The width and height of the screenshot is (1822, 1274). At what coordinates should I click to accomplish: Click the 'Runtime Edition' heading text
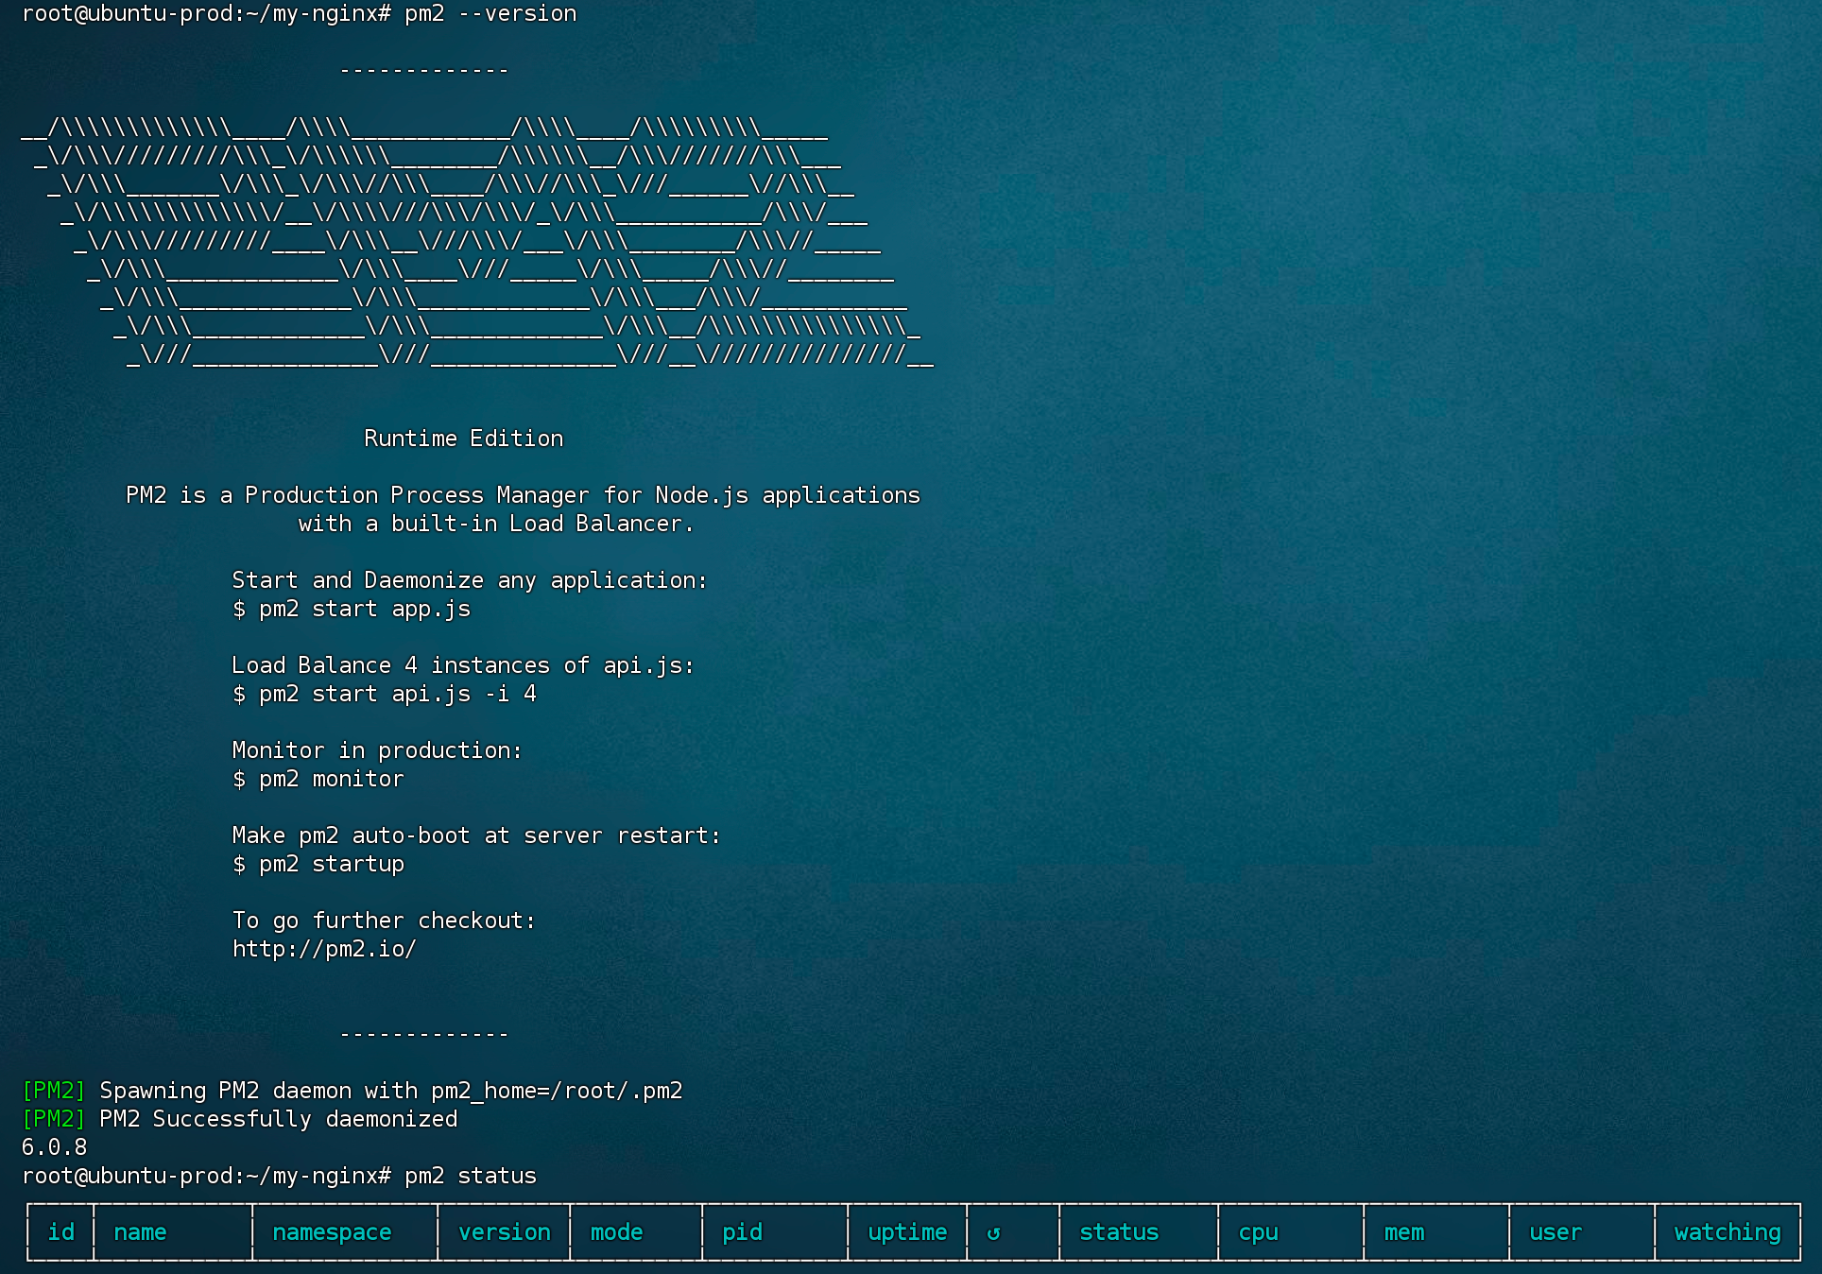(x=463, y=439)
